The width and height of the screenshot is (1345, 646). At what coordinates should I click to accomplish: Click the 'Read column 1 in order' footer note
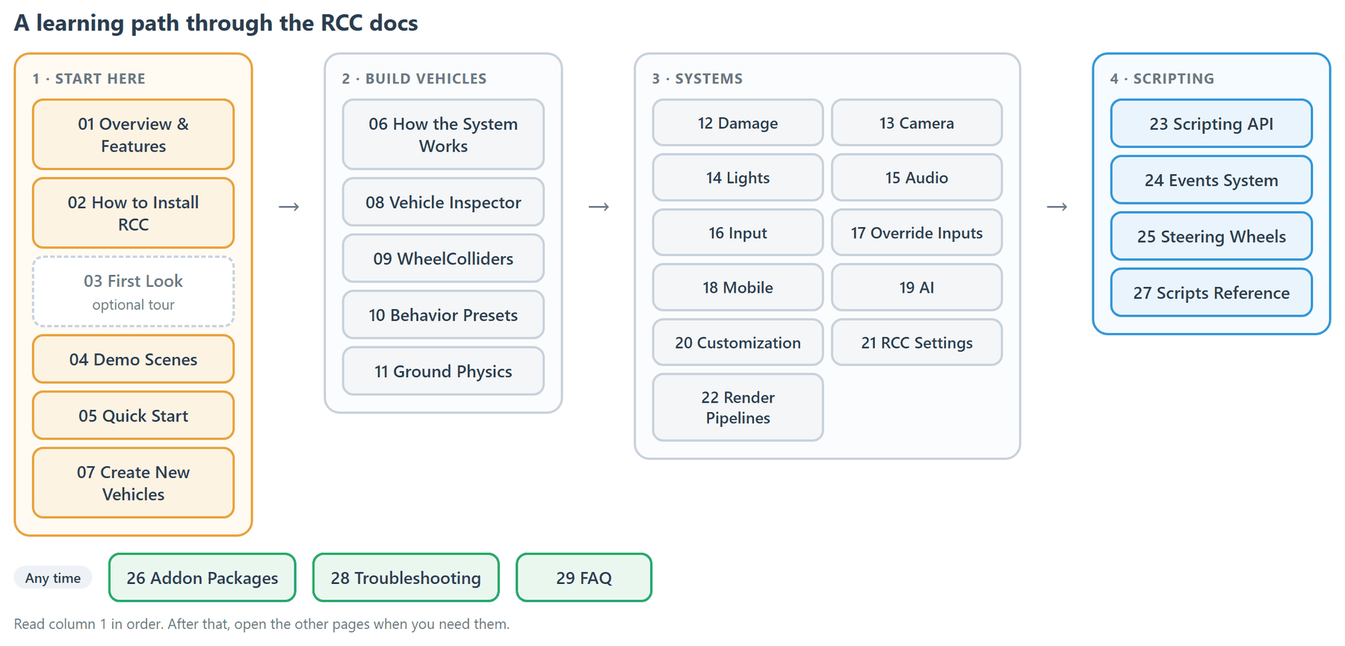click(262, 624)
